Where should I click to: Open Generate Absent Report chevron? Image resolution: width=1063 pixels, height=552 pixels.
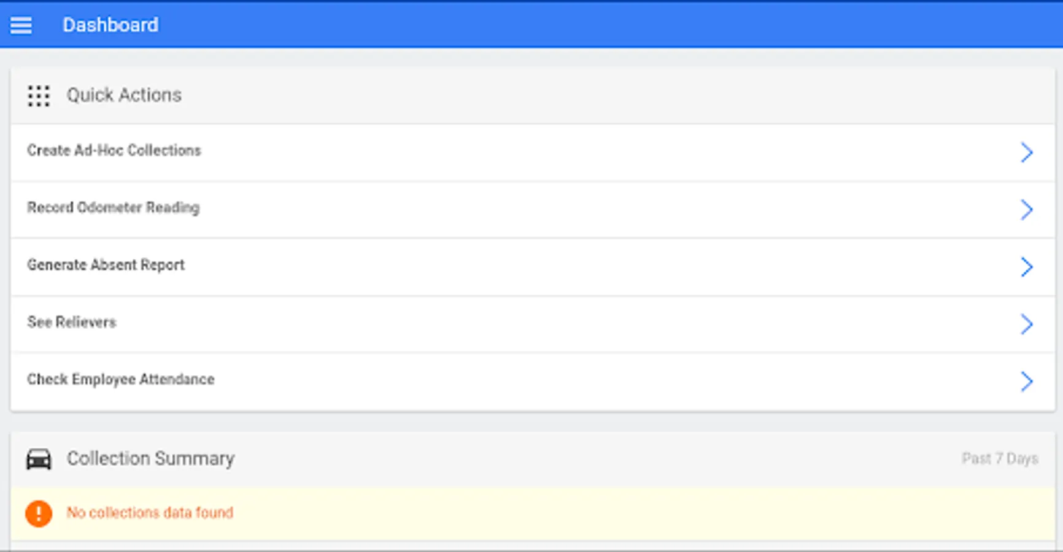[1026, 267]
